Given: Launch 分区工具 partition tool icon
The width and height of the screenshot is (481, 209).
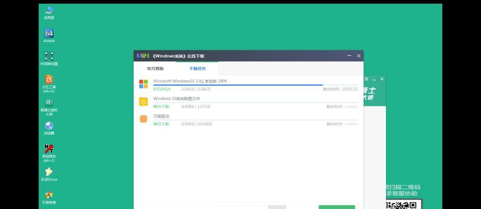Looking at the screenshot, I should [49, 84].
